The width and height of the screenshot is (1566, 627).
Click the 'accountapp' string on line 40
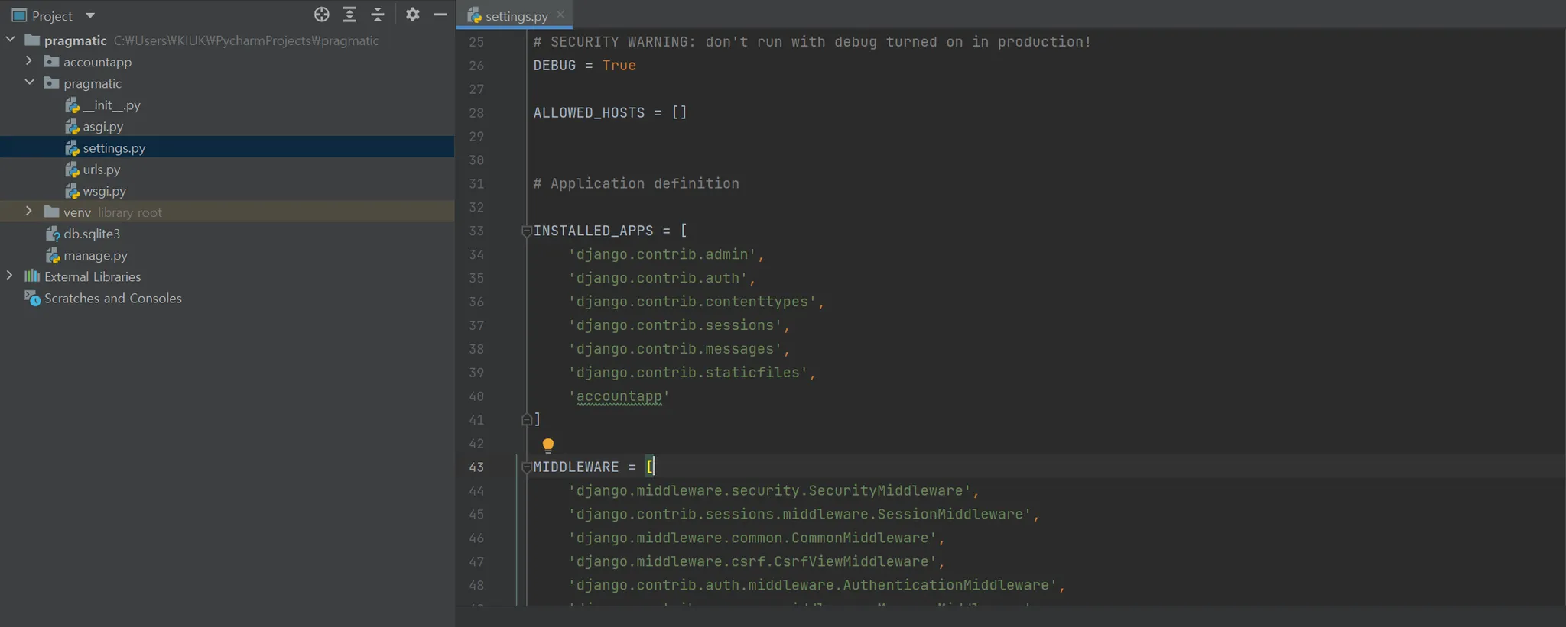tap(619, 396)
